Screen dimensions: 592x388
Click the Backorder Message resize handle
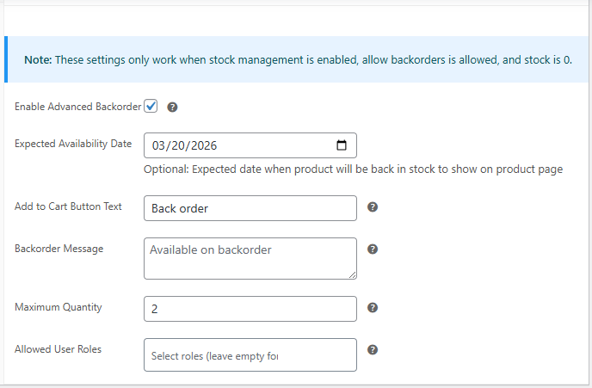pos(352,275)
